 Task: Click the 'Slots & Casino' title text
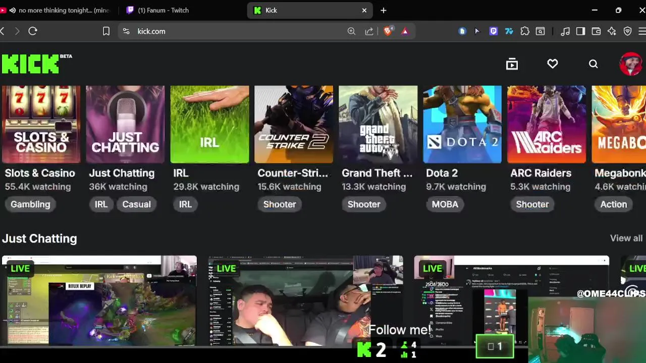coord(40,173)
